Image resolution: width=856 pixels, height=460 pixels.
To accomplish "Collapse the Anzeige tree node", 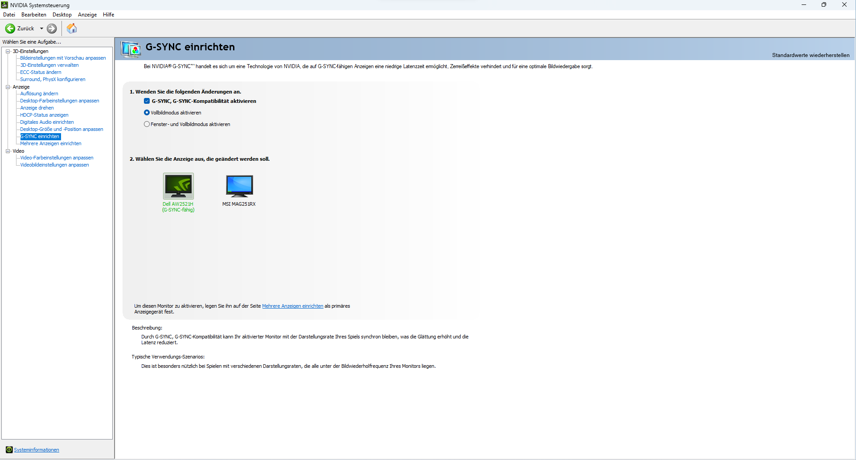I will click(8, 87).
